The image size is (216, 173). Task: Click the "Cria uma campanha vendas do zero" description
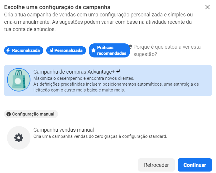point(100,136)
